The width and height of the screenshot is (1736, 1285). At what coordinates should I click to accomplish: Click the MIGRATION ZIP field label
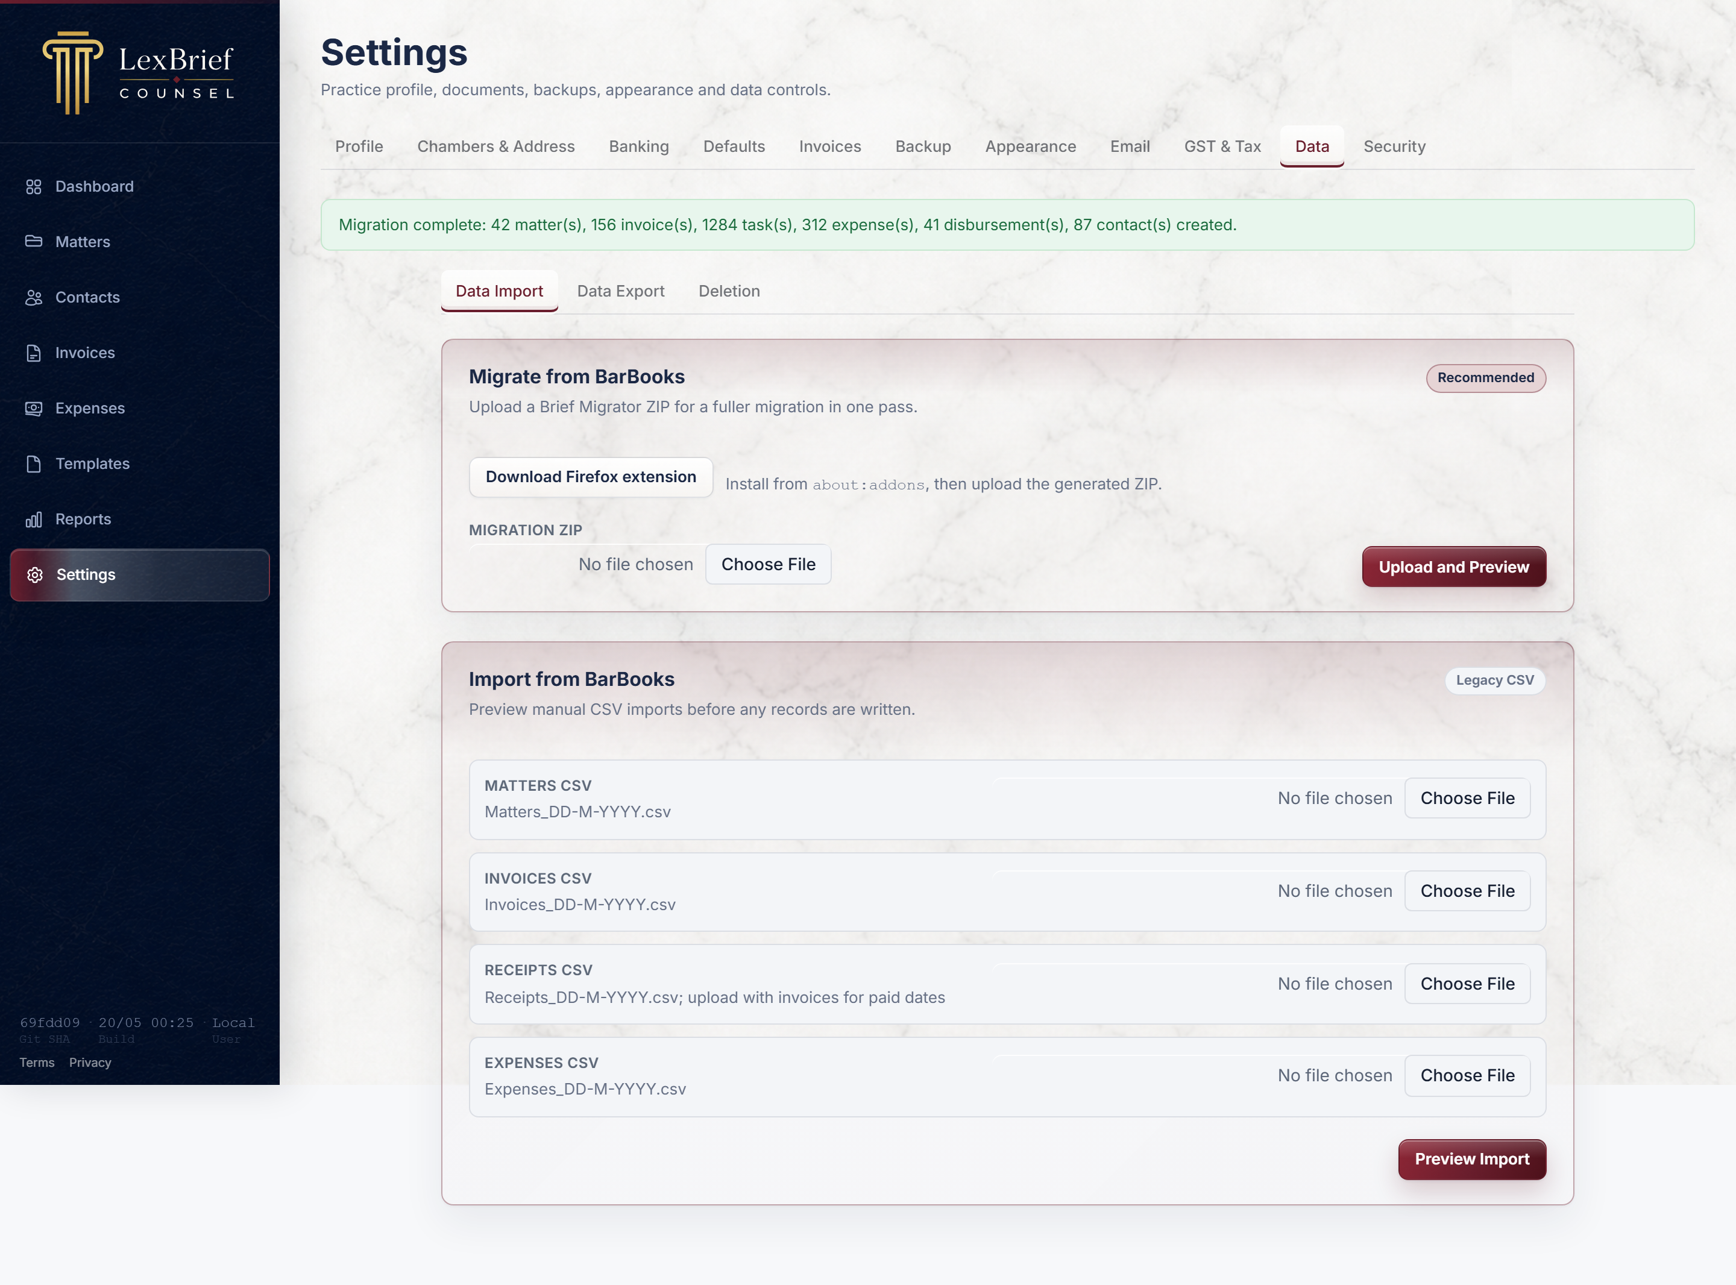click(526, 530)
